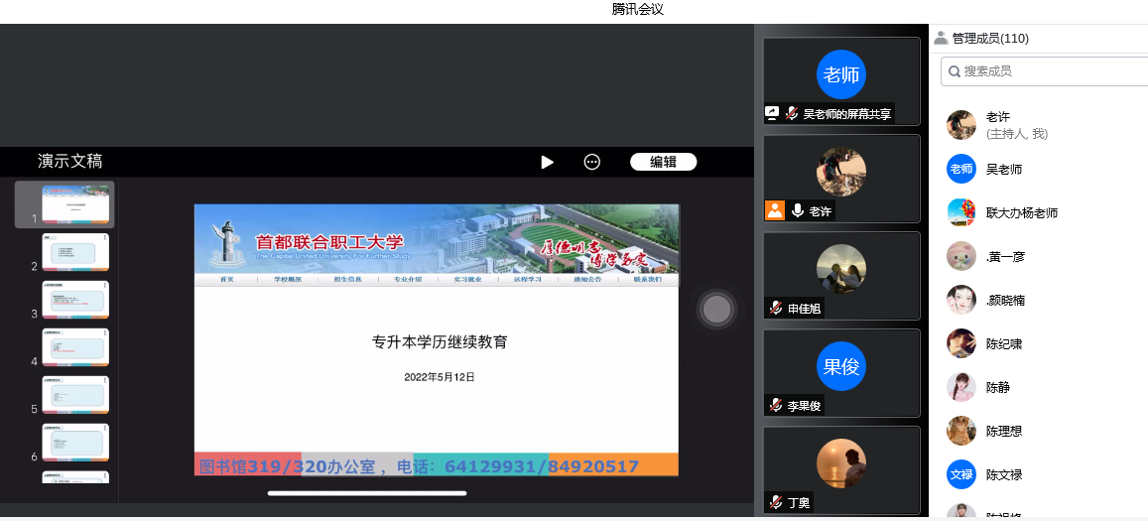Click the round gray floating button
The width and height of the screenshot is (1148, 521).
(x=716, y=310)
